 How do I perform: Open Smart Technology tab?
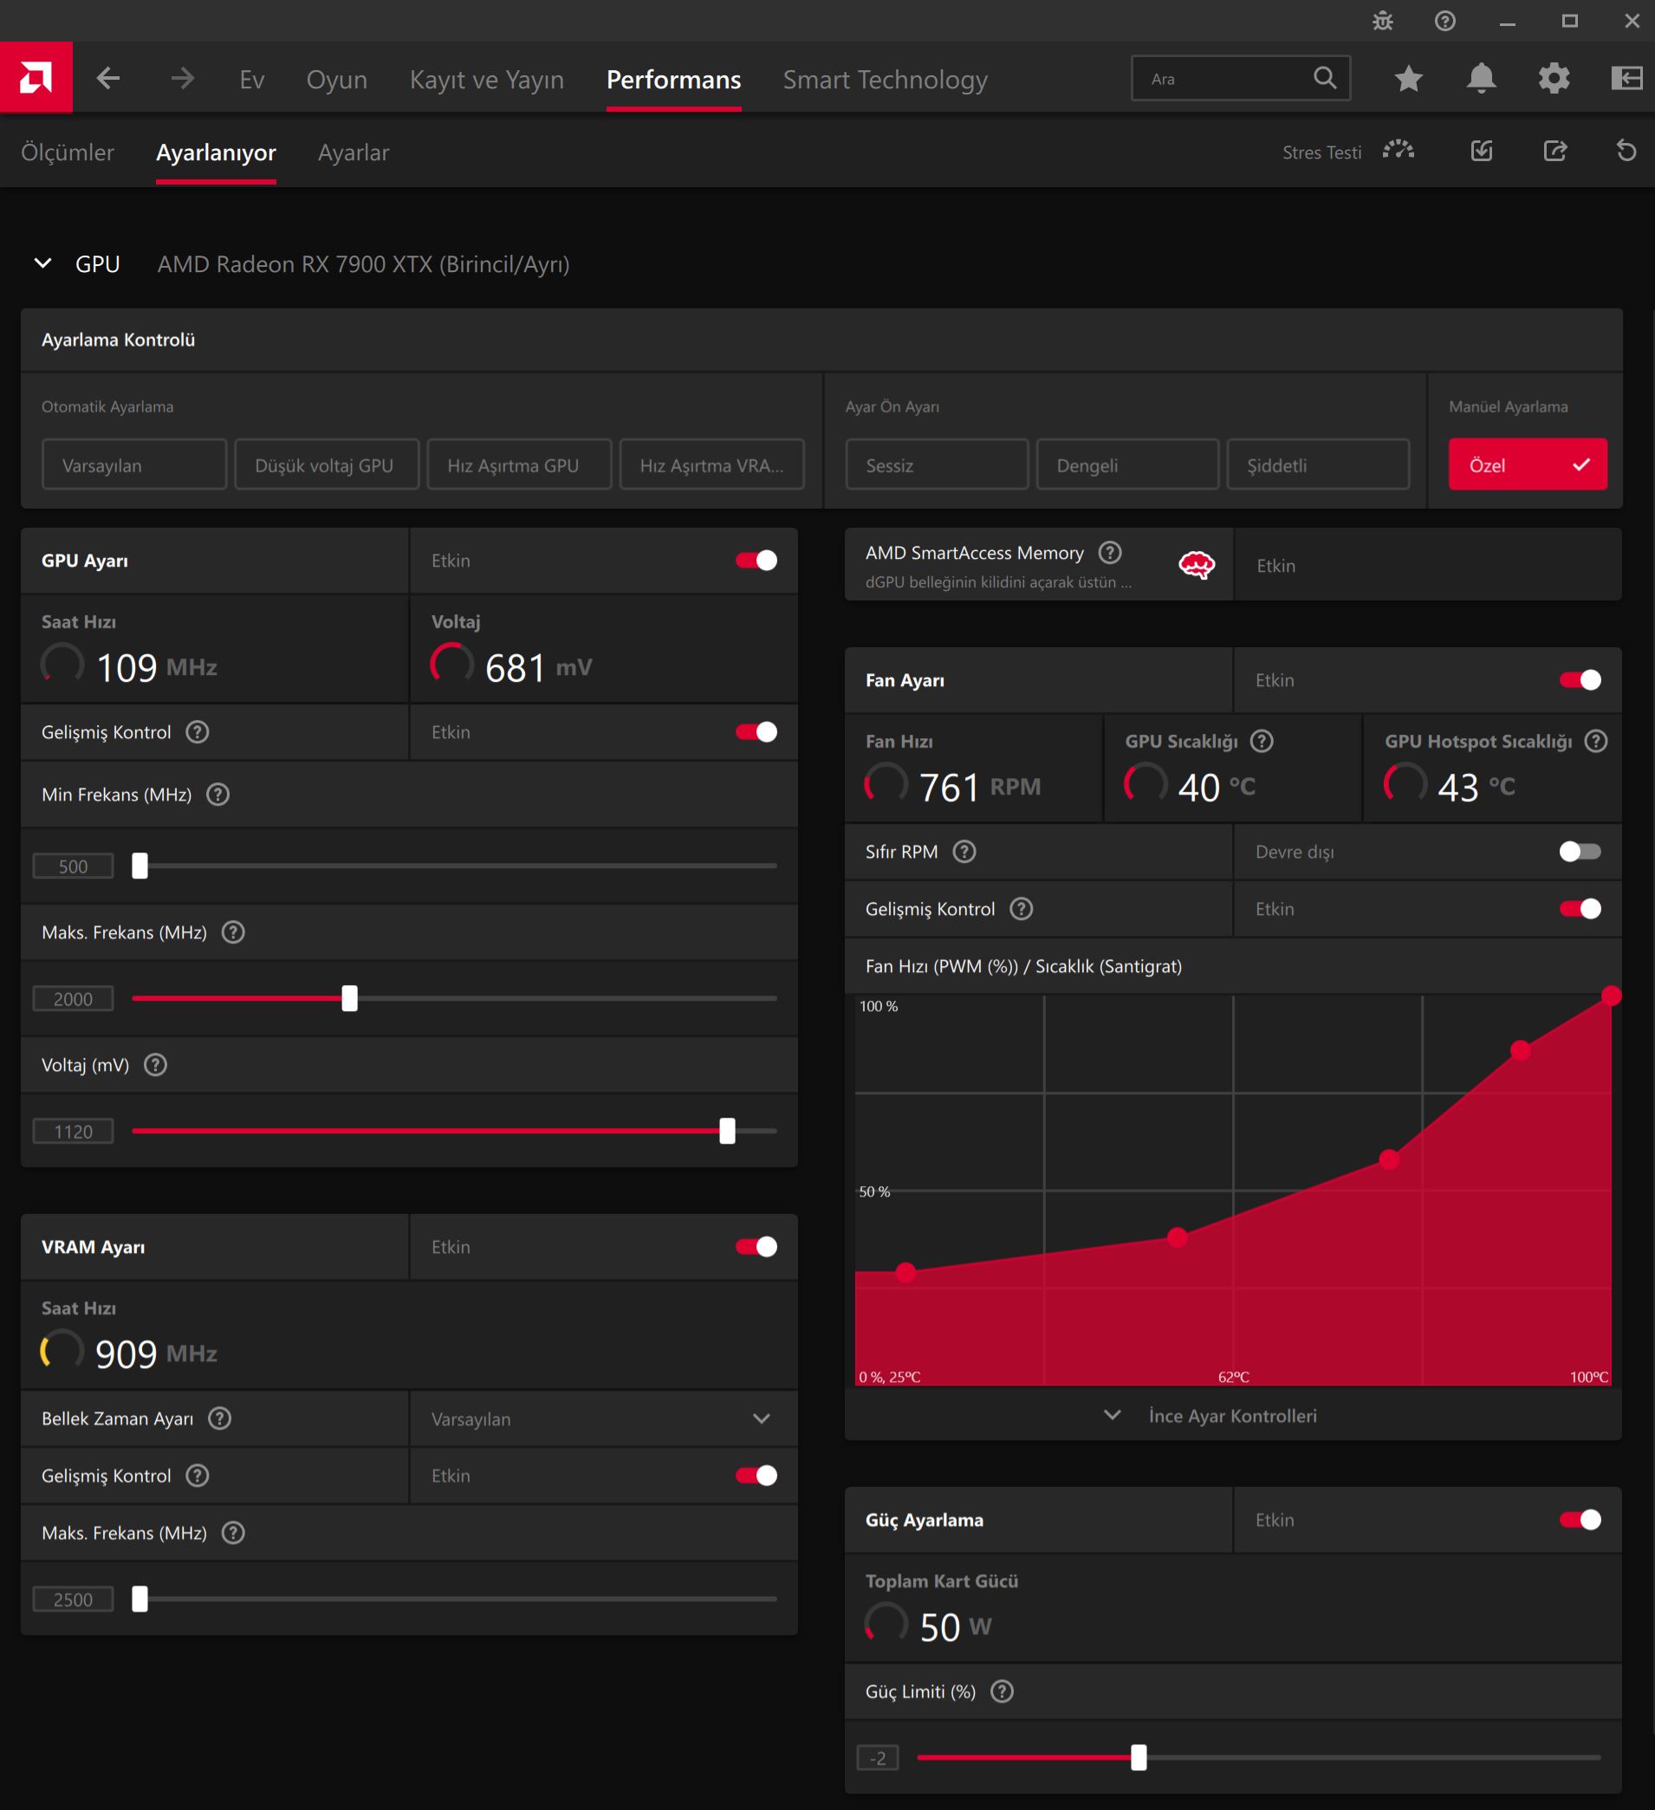[x=886, y=80]
